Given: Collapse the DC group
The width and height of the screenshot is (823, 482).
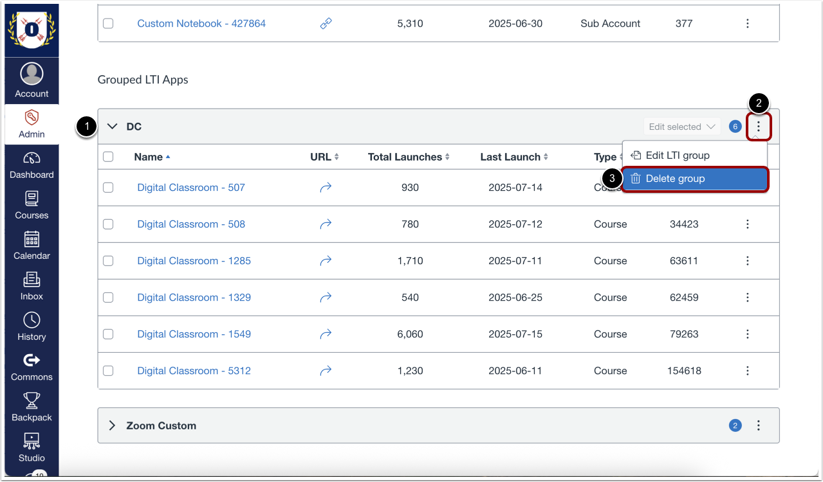Looking at the screenshot, I should pos(113,127).
